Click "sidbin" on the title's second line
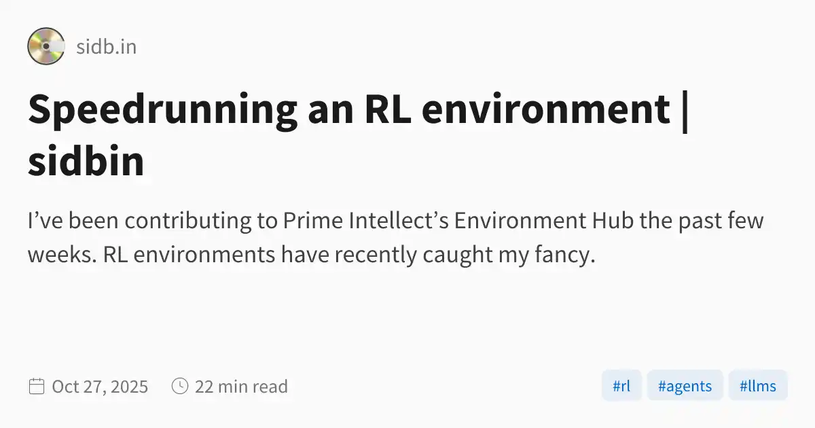Screen dimensions: 815x428 point(86,162)
